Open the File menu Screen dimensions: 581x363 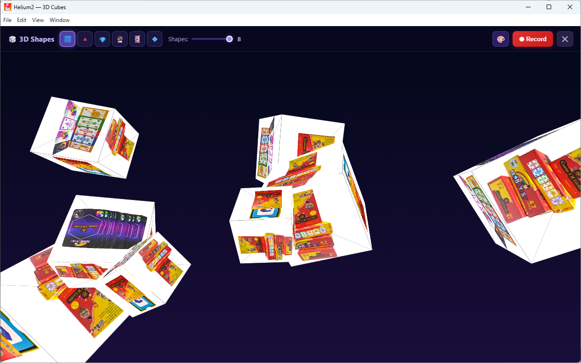[7, 20]
